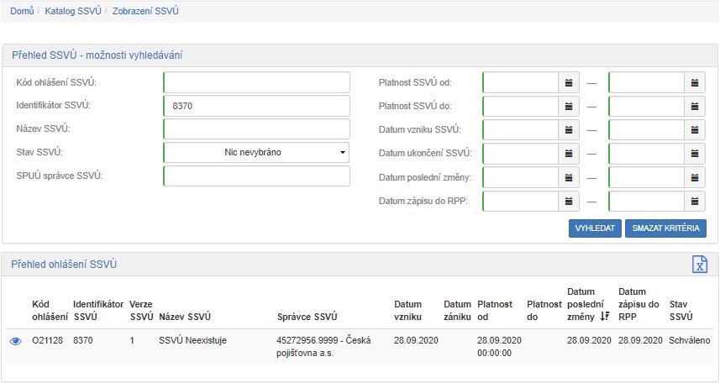Focus the Kód ohlášení SSVÚ input field
This screenshot has width=720, height=383.
[256, 82]
